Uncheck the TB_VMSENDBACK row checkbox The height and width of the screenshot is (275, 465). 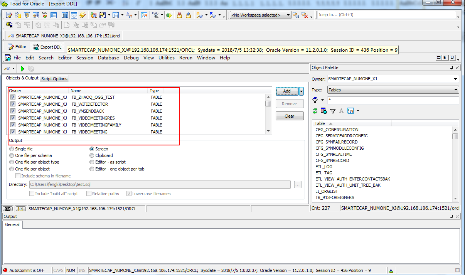point(13,111)
